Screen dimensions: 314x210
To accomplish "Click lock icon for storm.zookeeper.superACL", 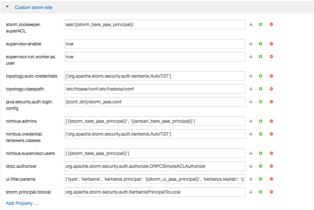I will point(251,24).
